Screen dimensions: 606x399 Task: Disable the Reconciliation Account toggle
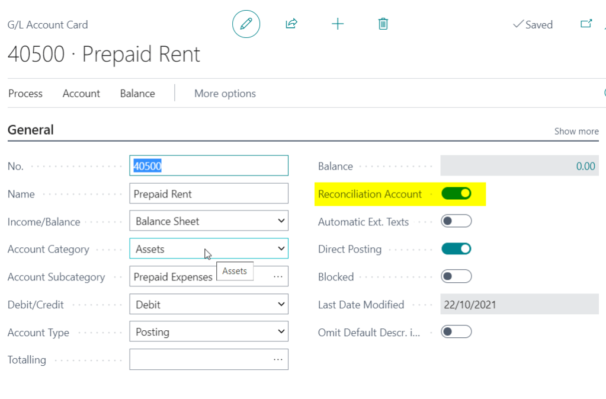pos(456,194)
